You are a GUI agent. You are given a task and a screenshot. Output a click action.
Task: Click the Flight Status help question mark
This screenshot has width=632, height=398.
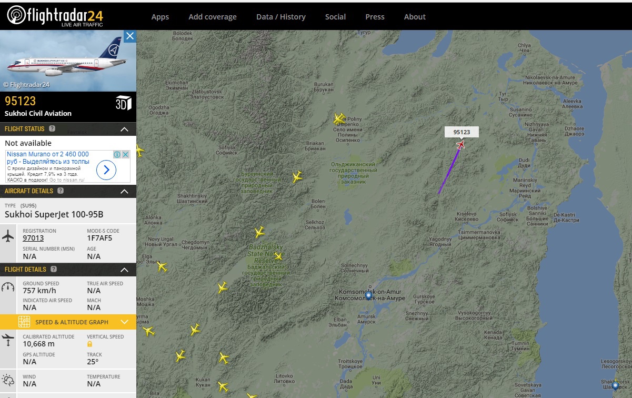(x=52, y=129)
